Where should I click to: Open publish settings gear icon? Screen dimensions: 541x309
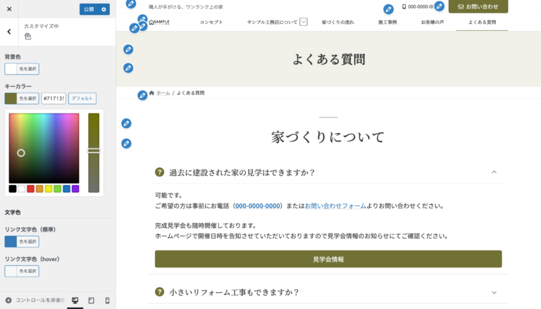104,9
